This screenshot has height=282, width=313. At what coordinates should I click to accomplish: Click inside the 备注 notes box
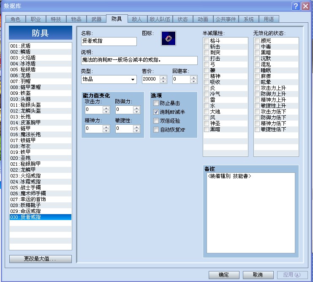coord(251,213)
